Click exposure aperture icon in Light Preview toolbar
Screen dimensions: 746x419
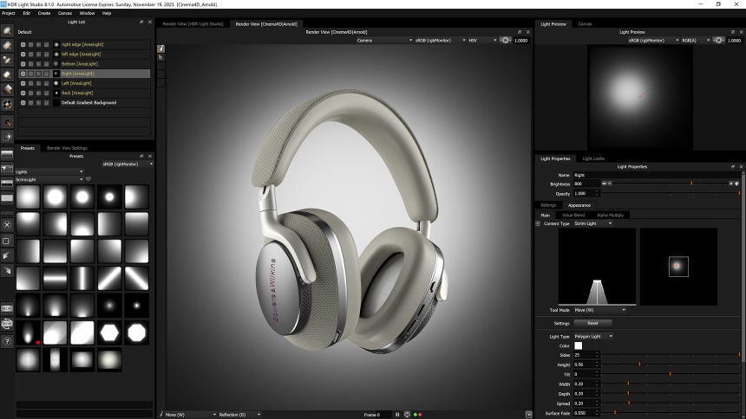[718, 41]
